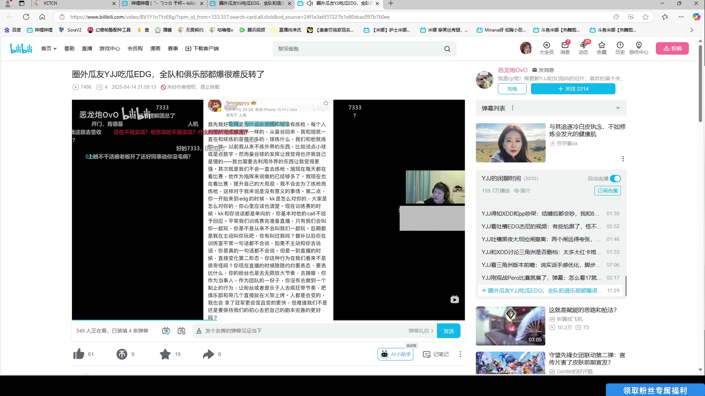705x396 pixels.
Task: Toggle the danmaku display switch icon
Action: (166, 331)
